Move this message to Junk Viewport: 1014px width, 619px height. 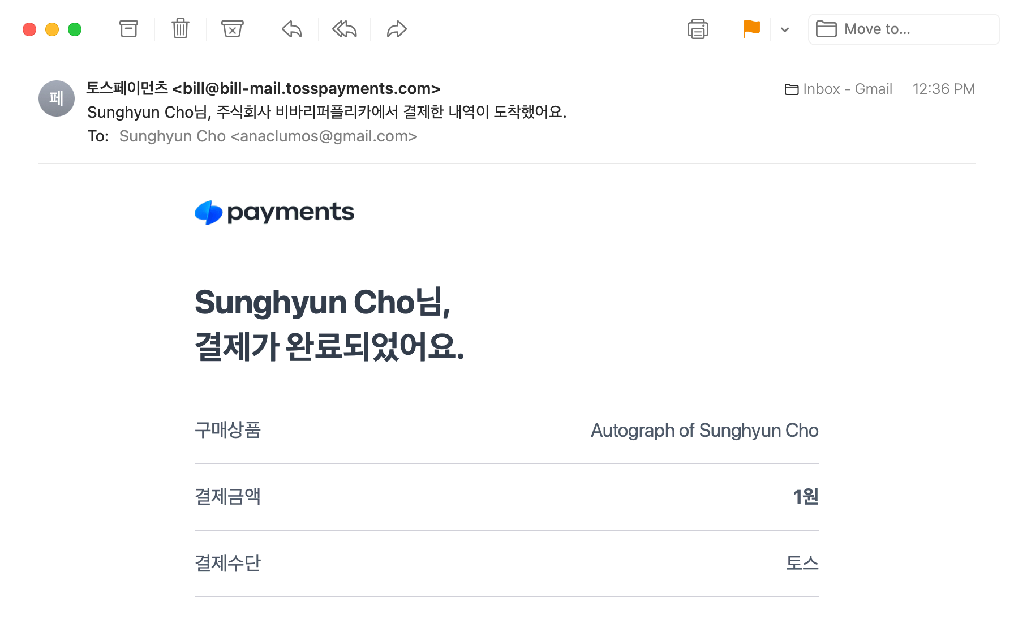click(232, 29)
